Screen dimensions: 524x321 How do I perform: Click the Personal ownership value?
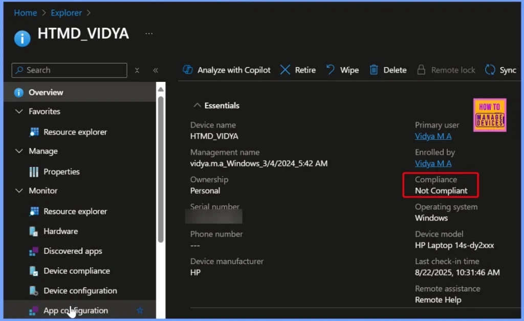click(x=205, y=190)
